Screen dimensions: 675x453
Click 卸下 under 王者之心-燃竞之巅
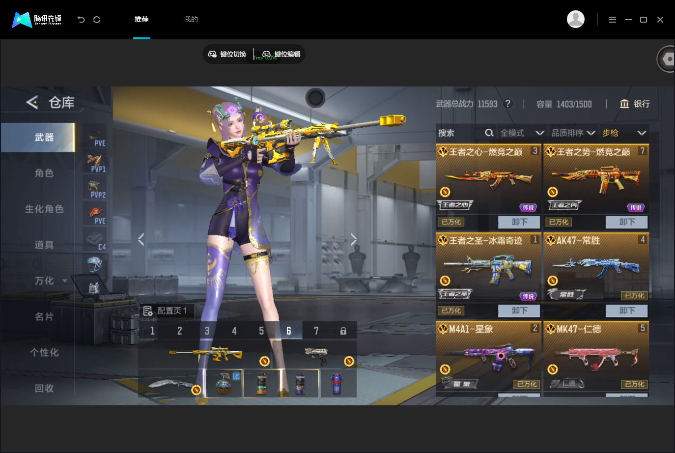pos(519,222)
